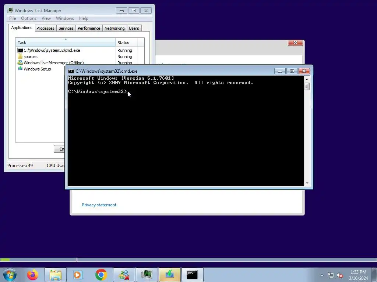
Task: Click the Running status of sources
Action: click(124, 57)
